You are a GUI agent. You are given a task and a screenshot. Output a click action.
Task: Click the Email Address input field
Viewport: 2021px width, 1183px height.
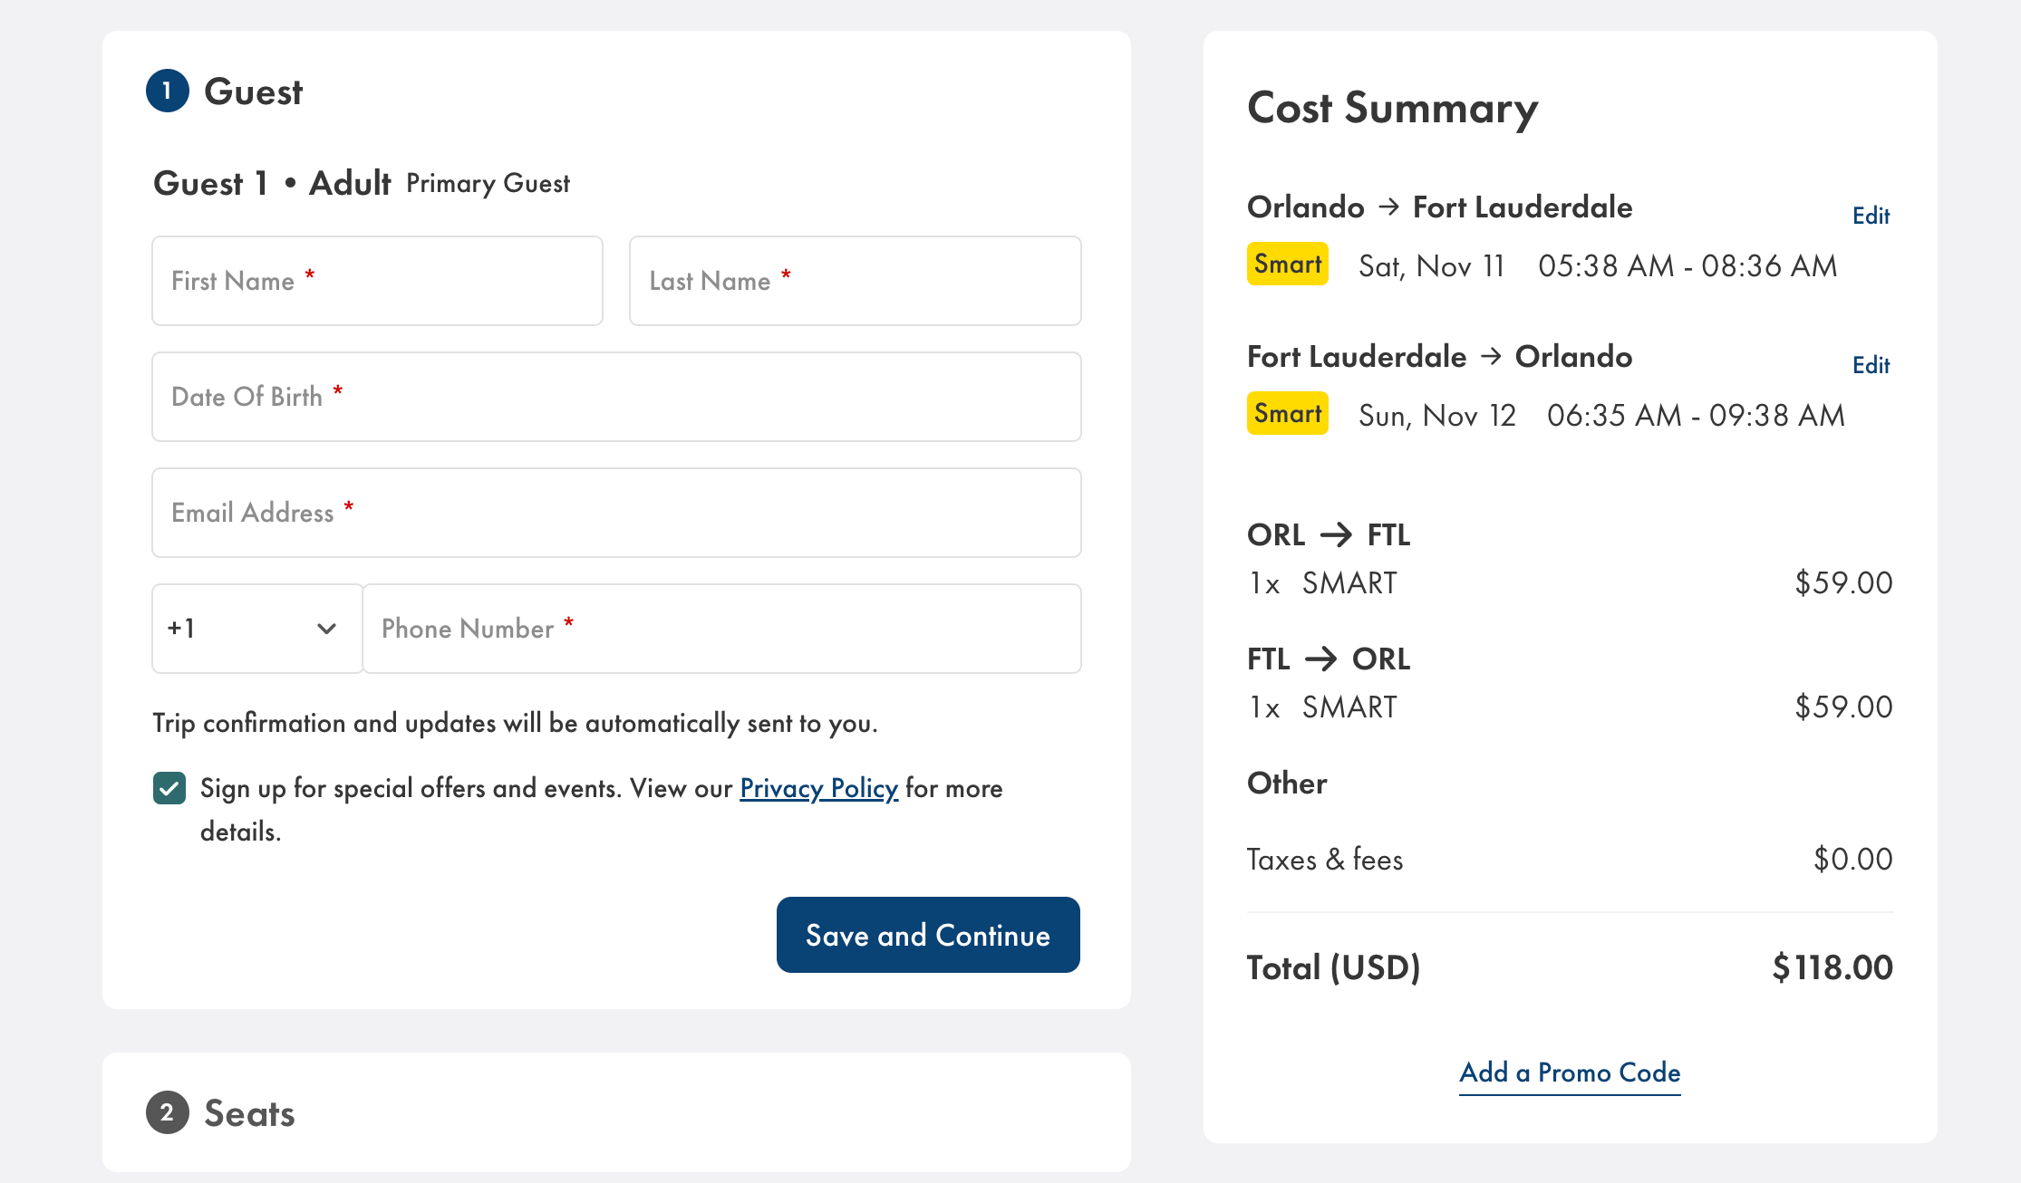click(615, 511)
